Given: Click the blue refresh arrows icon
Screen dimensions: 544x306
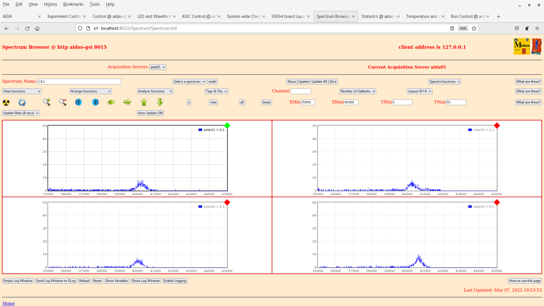Looking at the screenshot, I should pos(22,102).
